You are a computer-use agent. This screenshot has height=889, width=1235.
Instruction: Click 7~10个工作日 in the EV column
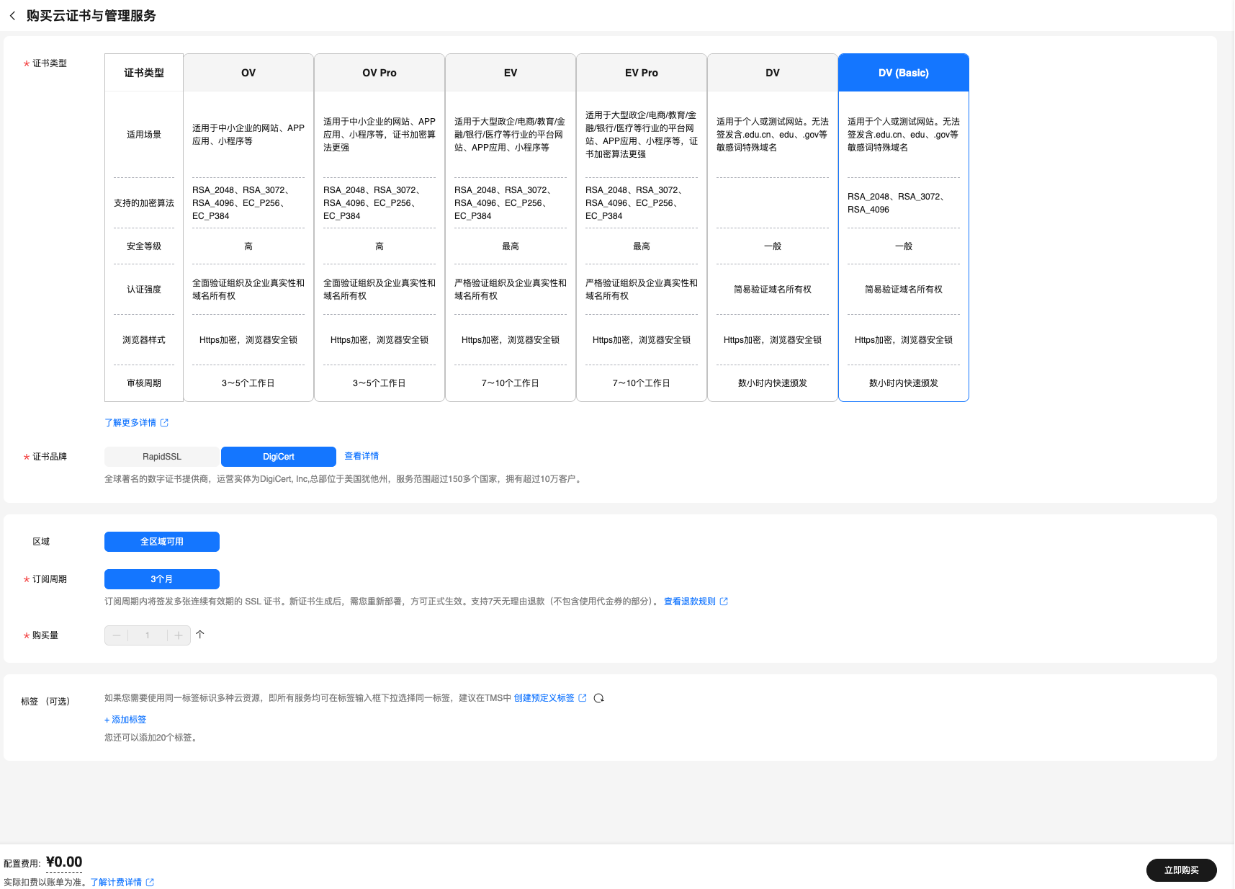click(x=511, y=383)
